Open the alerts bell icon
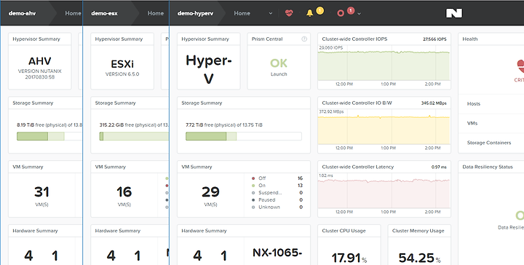Screen dimensions: 524x265 tap(310, 13)
